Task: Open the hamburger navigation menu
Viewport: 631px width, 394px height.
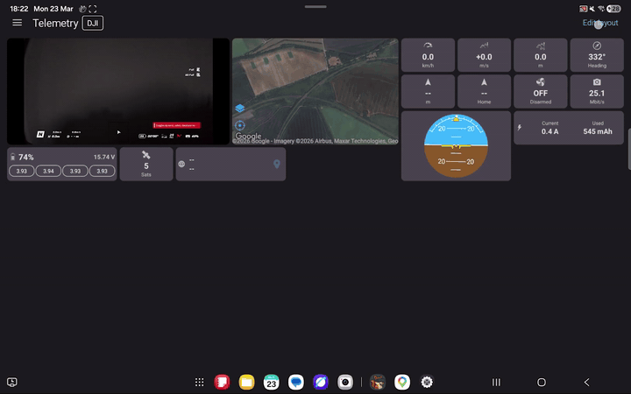Action: click(x=17, y=23)
